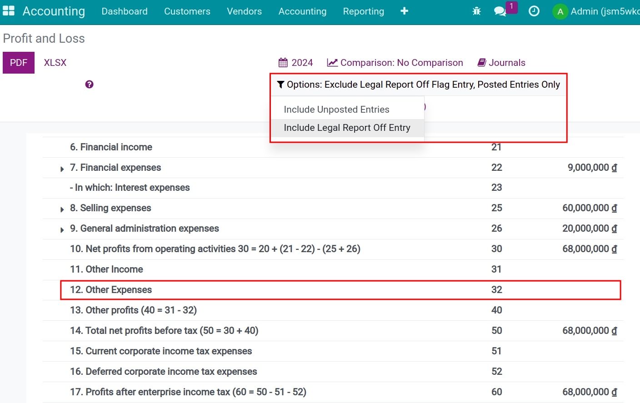Open the Customers menu
The image size is (640, 403).
tap(187, 11)
